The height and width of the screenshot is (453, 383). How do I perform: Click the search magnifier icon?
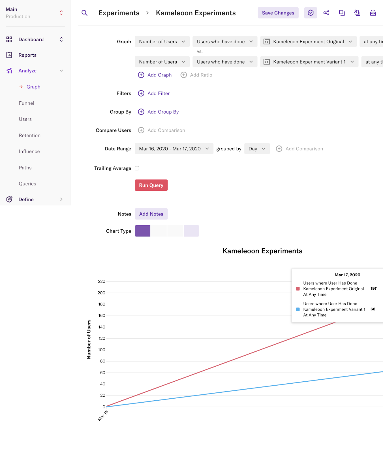(84, 13)
